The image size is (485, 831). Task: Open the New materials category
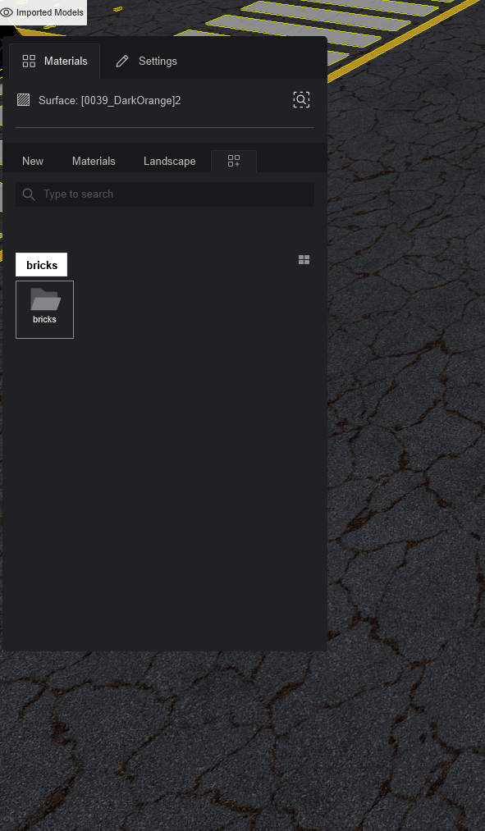point(33,161)
